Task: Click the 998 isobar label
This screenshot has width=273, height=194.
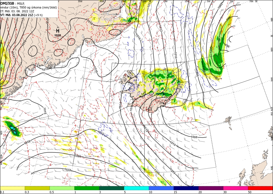Action: coord(229,18)
